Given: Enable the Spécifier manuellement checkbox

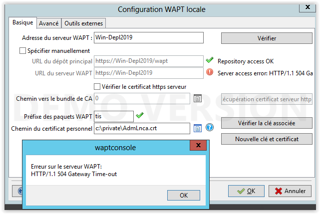Looking at the screenshot, I should tap(22, 50).
